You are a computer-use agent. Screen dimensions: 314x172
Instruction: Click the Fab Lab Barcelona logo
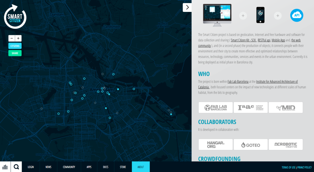[x=216, y=107]
